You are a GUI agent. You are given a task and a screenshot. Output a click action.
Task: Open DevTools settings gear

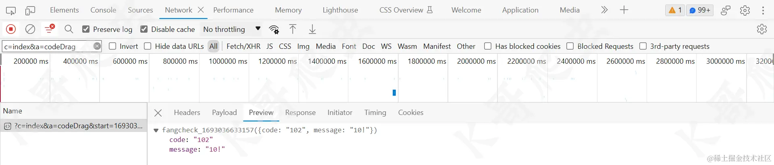click(x=745, y=10)
